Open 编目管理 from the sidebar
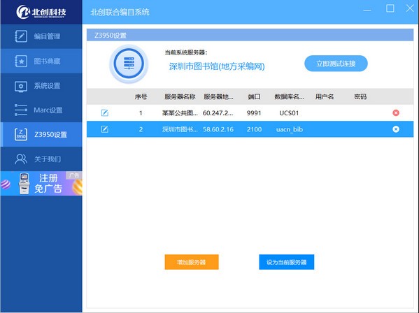The width and height of the screenshot is (419, 313). [x=41, y=36]
